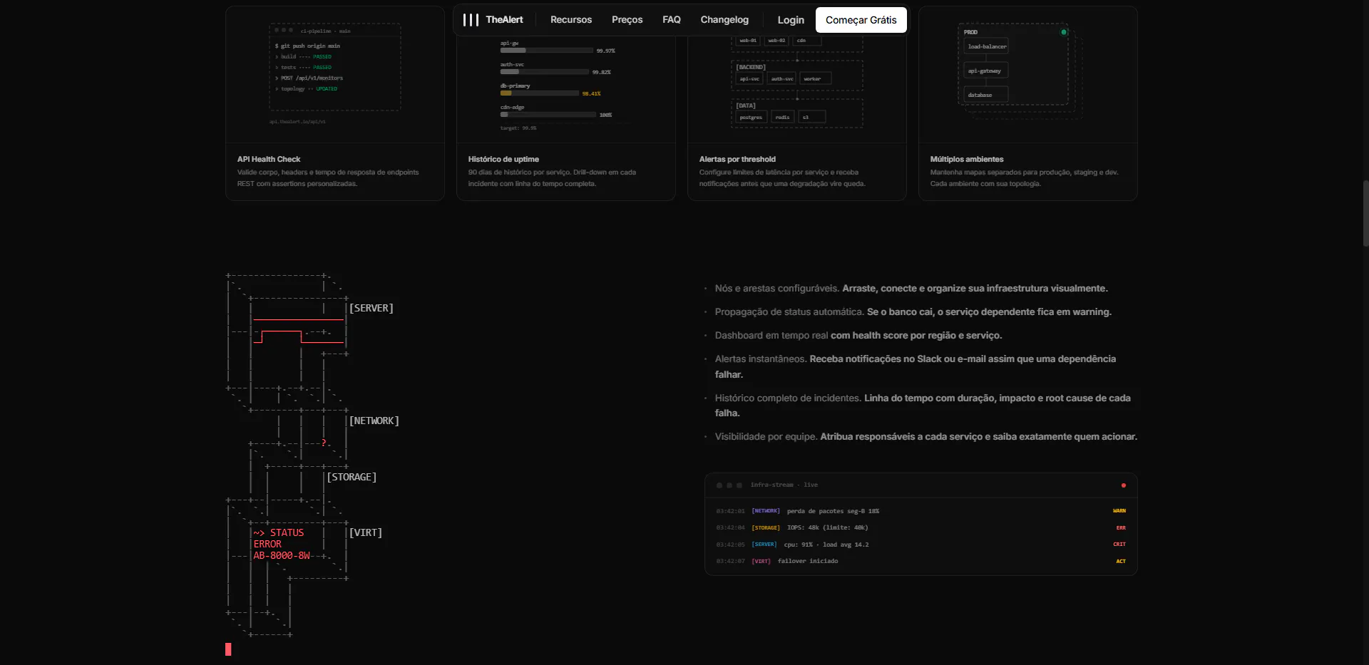Click the api-gateway node in PROD diagram

985,71
